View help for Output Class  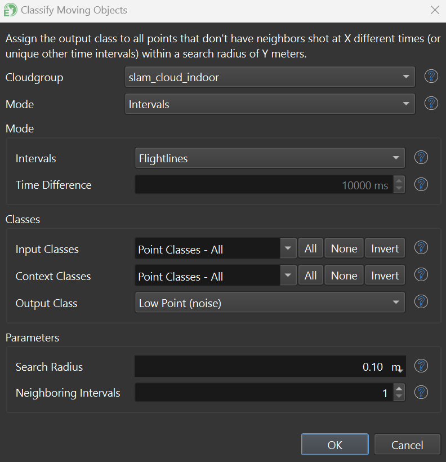tap(421, 303)
